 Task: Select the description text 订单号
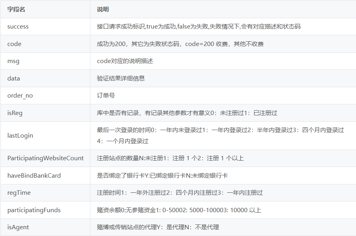(106, 96)
